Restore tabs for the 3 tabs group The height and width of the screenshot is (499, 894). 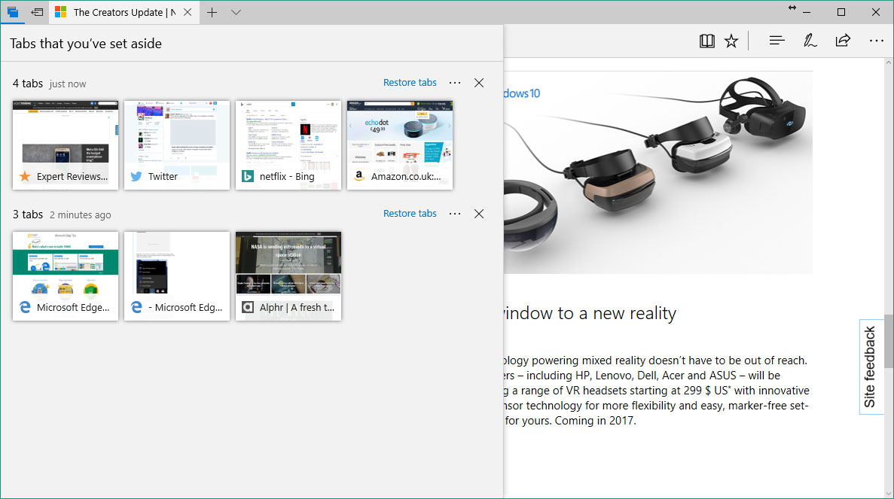point(410,214)
